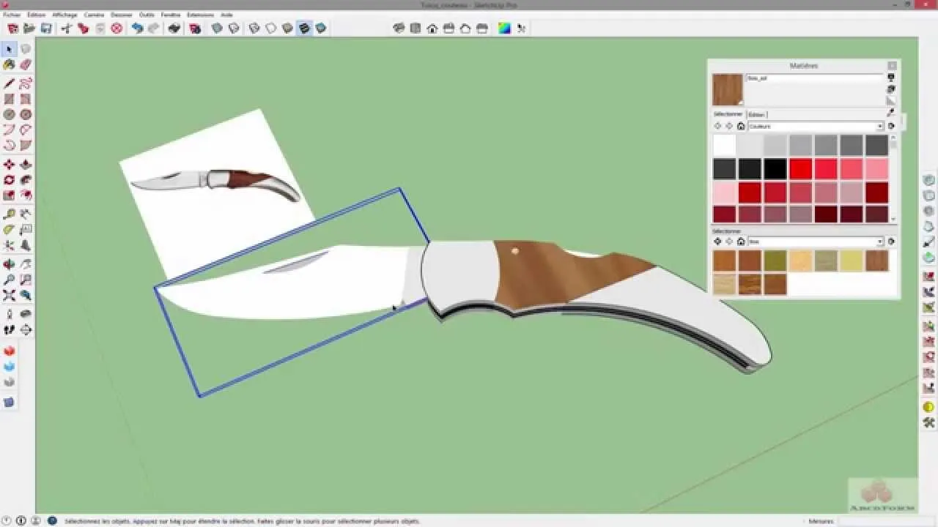Click the Open folder toolbar icon
The height and width of the screenshot is (527, 938).
pyautogui.click(x=29, y=29)
